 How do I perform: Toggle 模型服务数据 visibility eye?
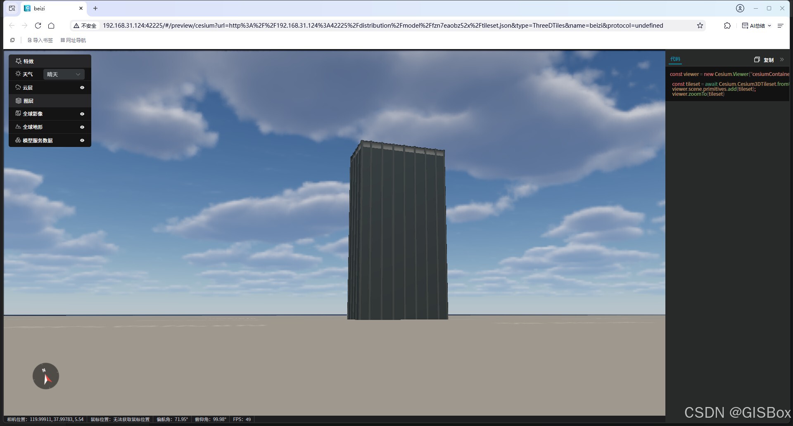coord(82,140)
